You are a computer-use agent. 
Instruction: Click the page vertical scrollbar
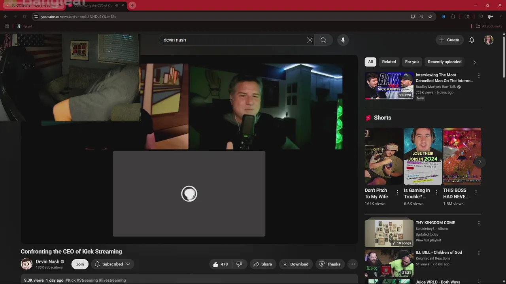(504, 57)
